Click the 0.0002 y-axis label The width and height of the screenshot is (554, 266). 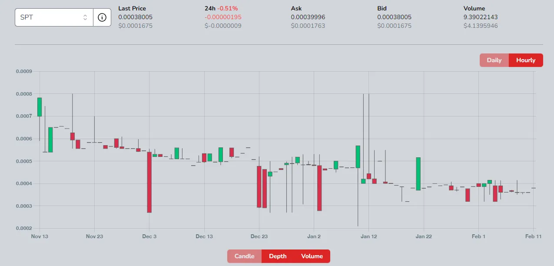point(24,228)
